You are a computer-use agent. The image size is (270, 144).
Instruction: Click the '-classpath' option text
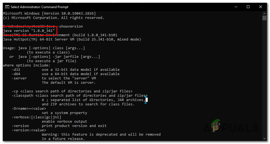(22, 96)
